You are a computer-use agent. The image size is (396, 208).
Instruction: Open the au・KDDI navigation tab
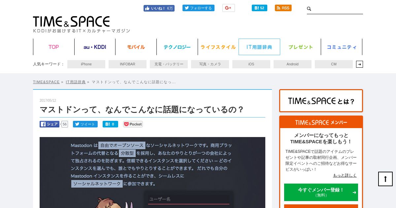[x=95, y=47]
